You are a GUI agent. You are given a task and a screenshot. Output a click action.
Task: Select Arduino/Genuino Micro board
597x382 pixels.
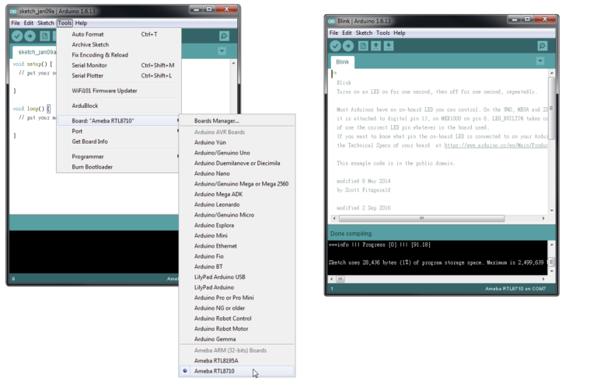(237, 214)
